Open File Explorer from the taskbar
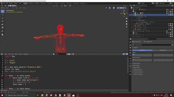The image size is (174, 97). point(42,95)
